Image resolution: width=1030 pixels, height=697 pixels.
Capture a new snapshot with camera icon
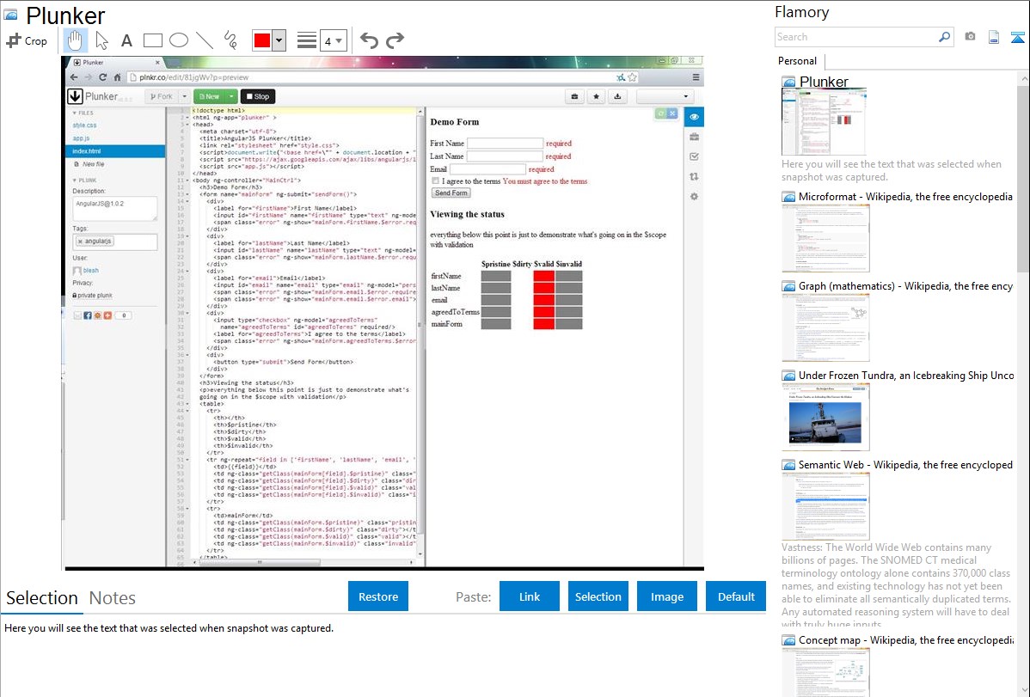[970, 37]
